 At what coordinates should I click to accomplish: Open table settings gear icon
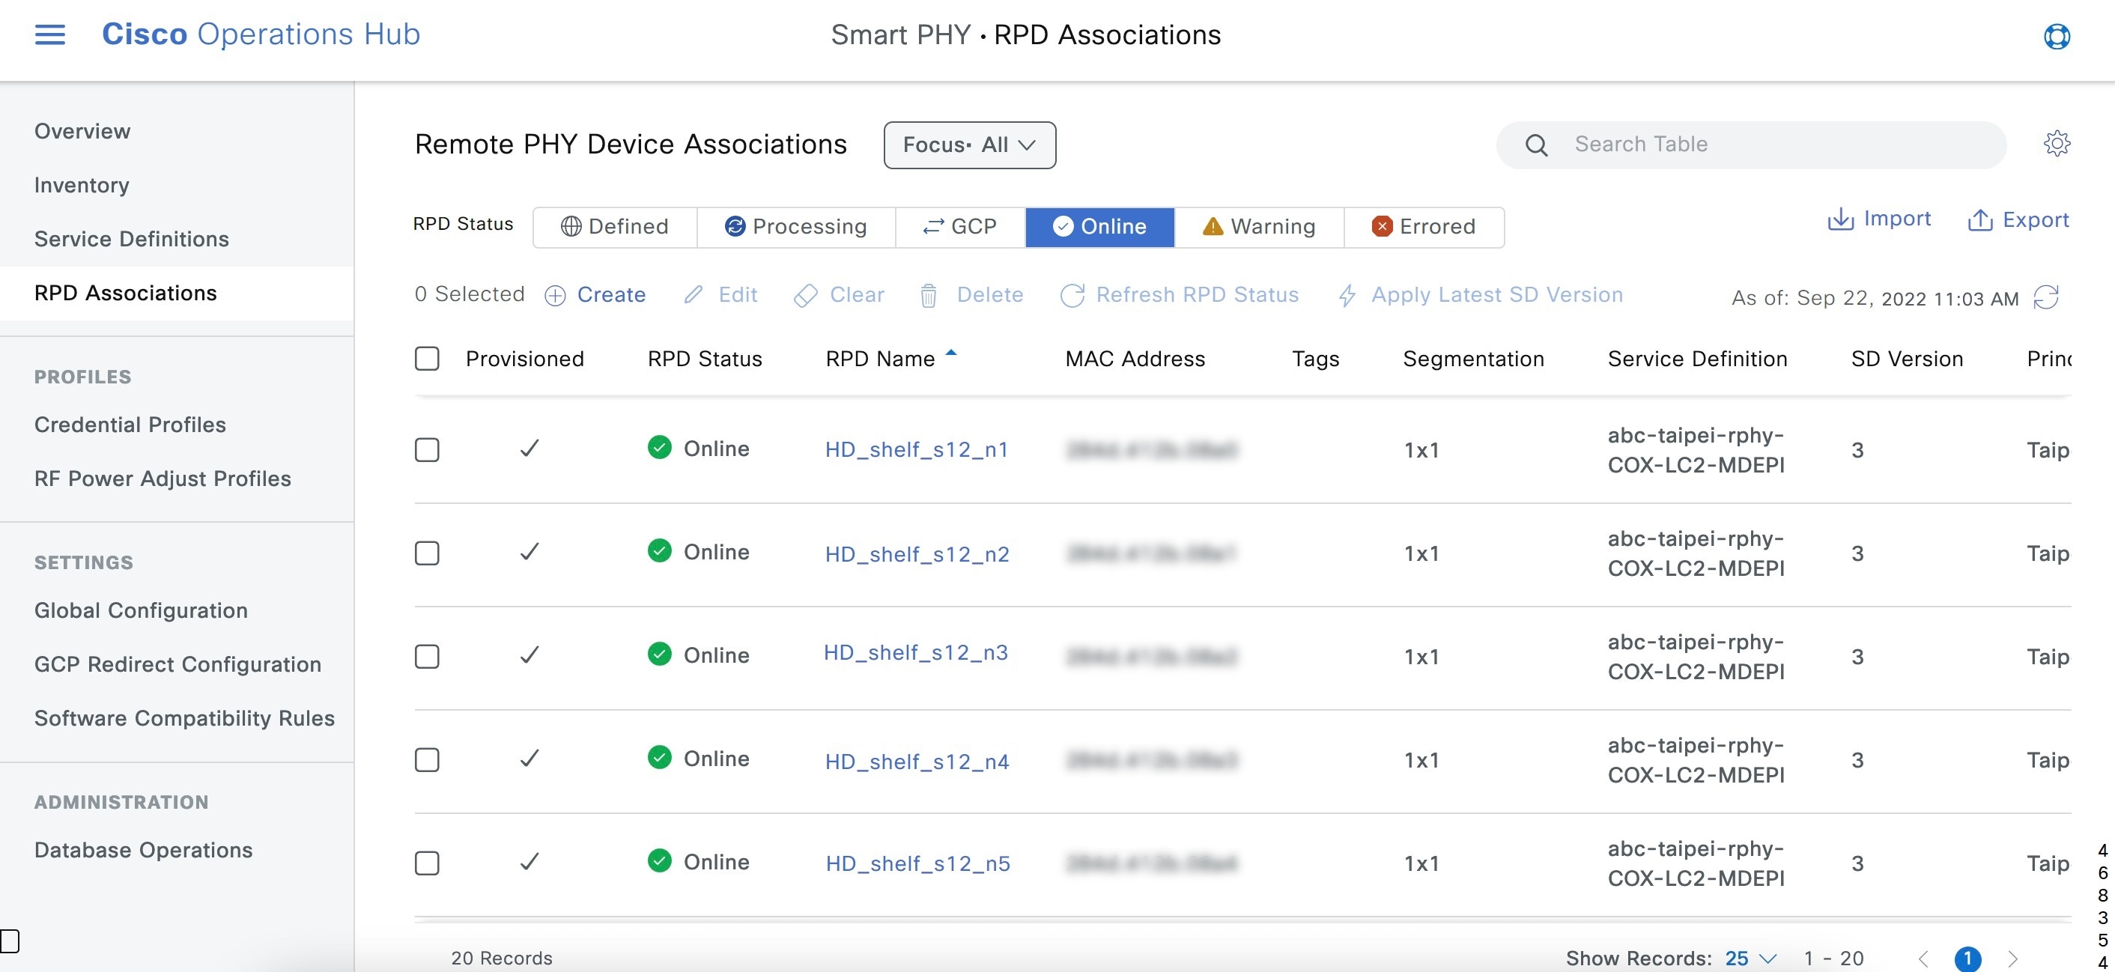(2057, 144)
